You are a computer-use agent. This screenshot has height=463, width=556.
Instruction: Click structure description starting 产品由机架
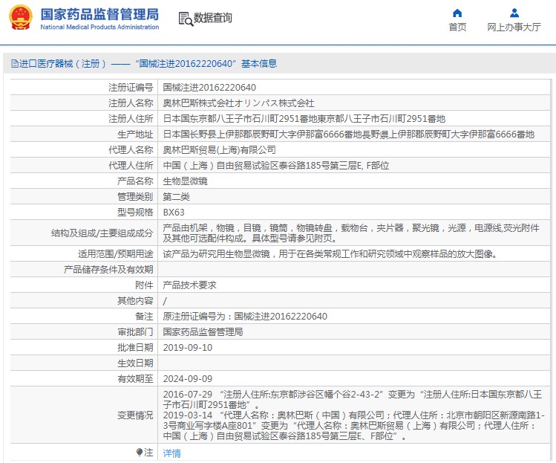[351, 233]
